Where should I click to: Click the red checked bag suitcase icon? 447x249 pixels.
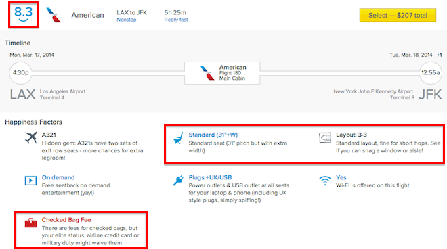(30, 223)
